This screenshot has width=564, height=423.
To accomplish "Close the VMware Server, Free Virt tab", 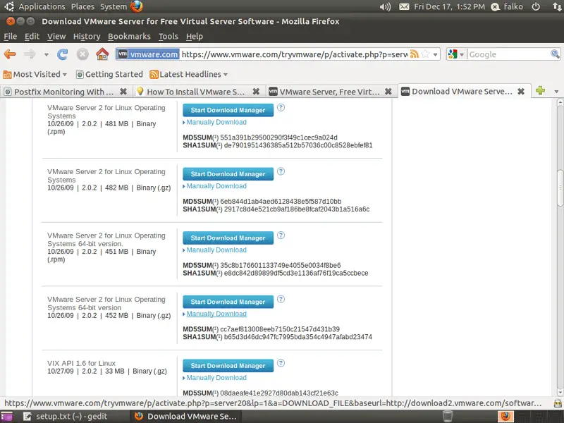I will (x=388, y=92).
